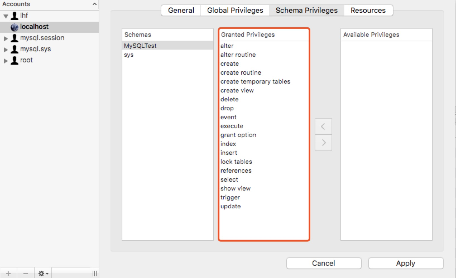
Task: Select the grant option privilege
Action: click(x=238, y=135)
